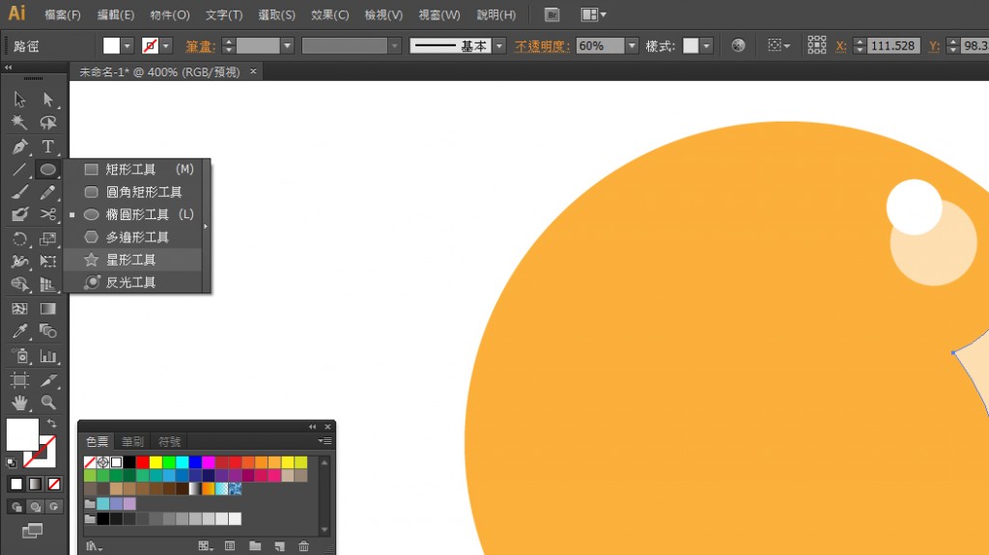Select the Magic Wand tool
Image resolution: width=989 pixels, height=555 pixels.
point(19,123)
